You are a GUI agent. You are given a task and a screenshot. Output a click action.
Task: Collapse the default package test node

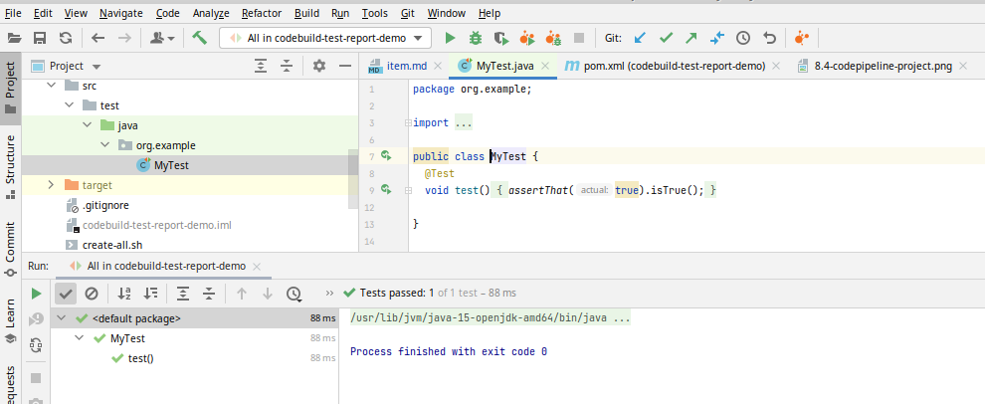(62, 318)
